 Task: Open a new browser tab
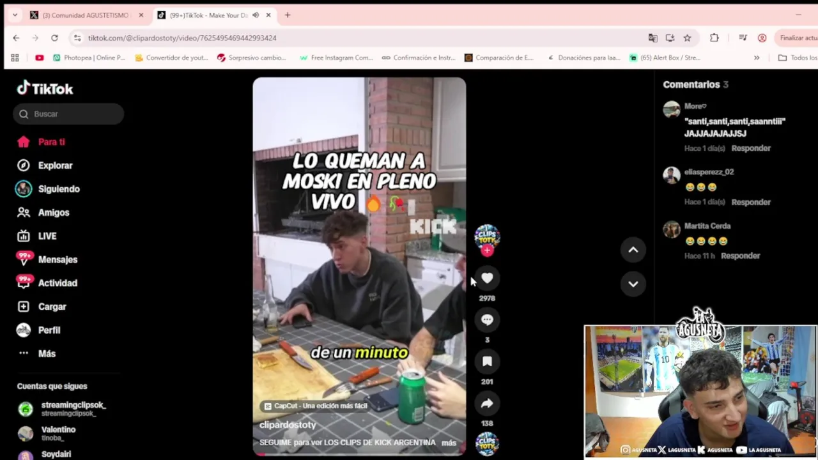click(x=288, y=15)
